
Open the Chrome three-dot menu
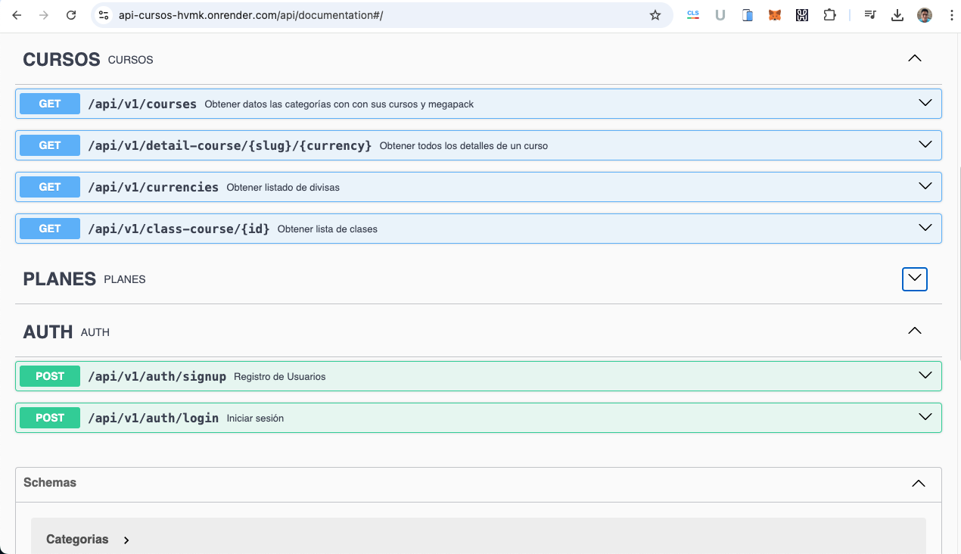(951, 15)
